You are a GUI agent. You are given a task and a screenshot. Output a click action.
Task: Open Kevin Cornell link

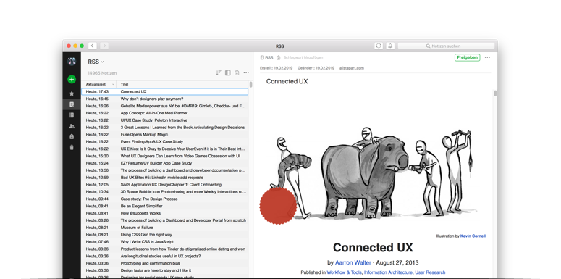pyautogui.click(x=473, y=236)
